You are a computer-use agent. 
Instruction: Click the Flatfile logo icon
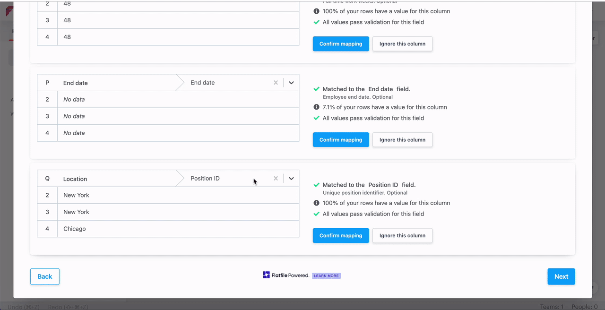pos(266,275)
